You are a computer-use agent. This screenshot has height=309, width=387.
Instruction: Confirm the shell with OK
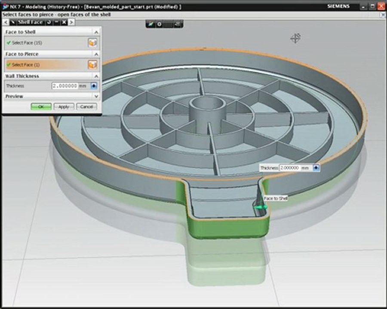pyautogui.click(x=41, y=107)
